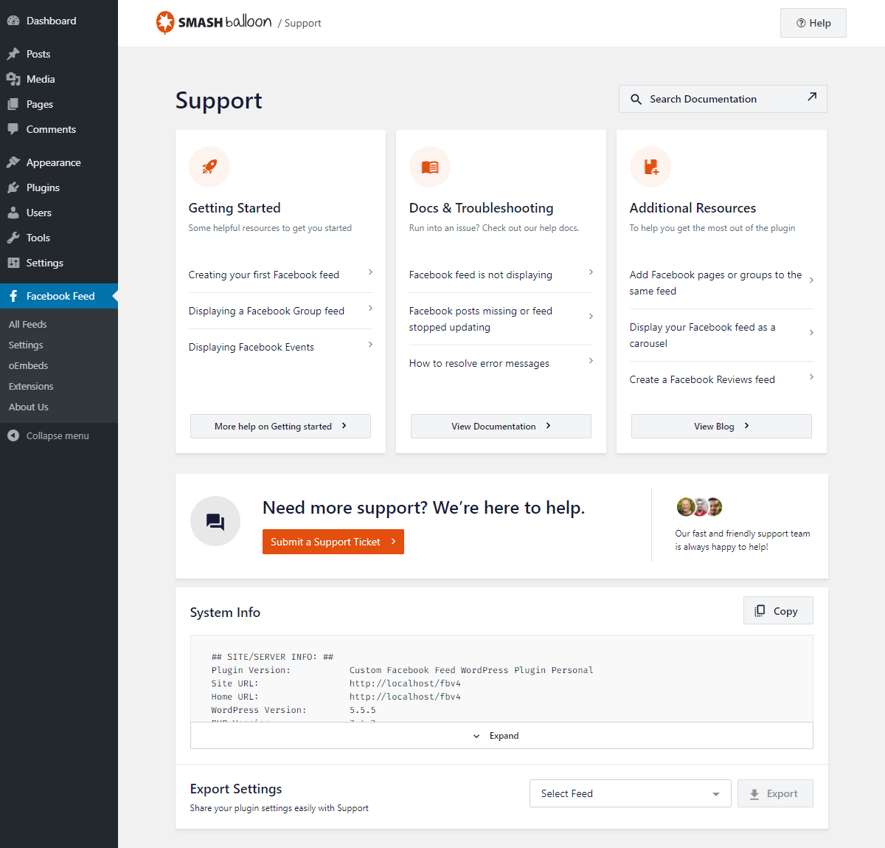Click the support team avatars
Viewport: 885px width, 848px height.
699,507
